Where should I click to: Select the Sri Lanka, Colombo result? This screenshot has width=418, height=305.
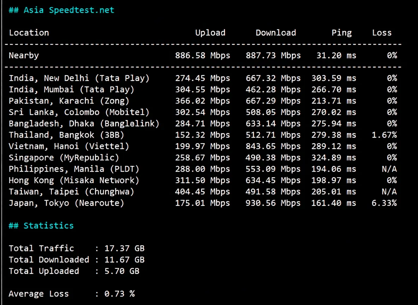tap(79, 112)
